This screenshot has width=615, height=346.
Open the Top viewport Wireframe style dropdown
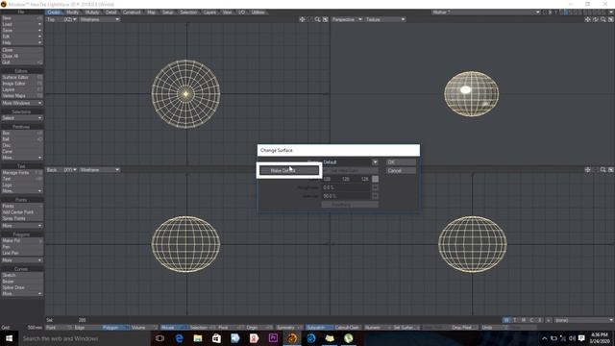pos(100,19)
